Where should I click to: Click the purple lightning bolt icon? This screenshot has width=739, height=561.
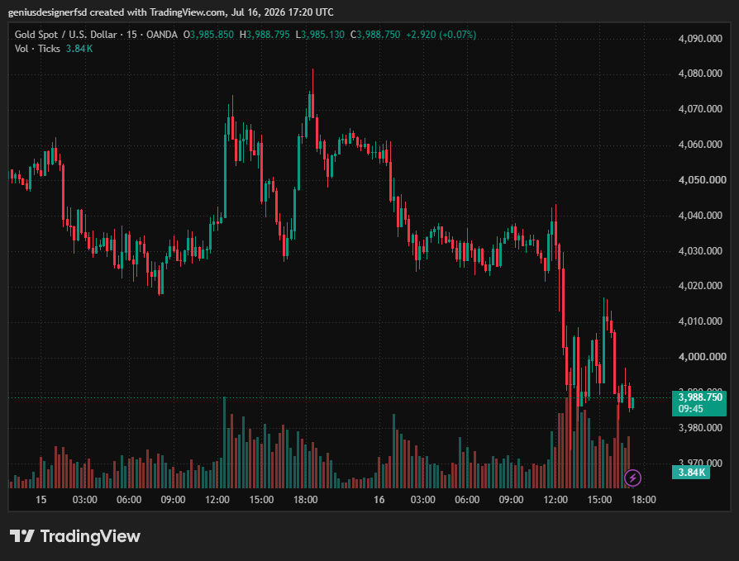point(632,478)
